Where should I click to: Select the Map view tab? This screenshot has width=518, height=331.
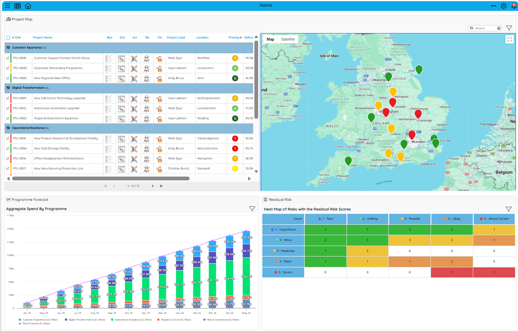click(271, 39)
